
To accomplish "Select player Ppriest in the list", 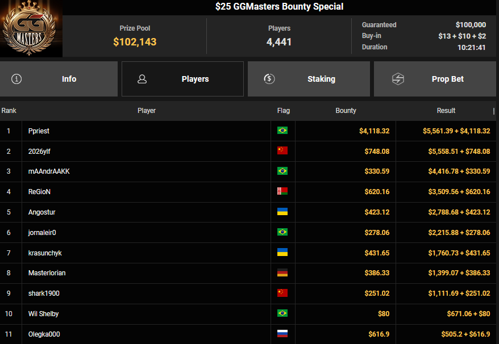I will [39, 131].
